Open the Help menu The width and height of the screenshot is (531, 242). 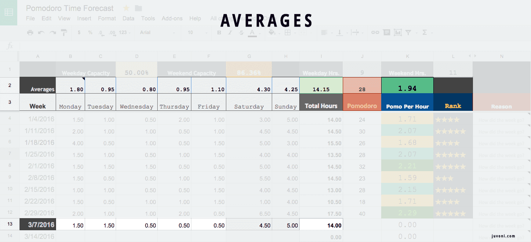coord(195,18)
